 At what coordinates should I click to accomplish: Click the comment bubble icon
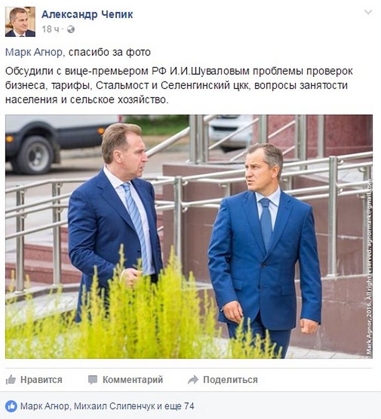(x=93, y=380)
